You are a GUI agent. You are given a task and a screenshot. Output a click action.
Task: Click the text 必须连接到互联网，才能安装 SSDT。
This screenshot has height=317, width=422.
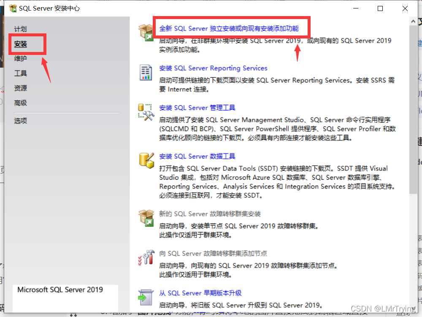[211, 195]
